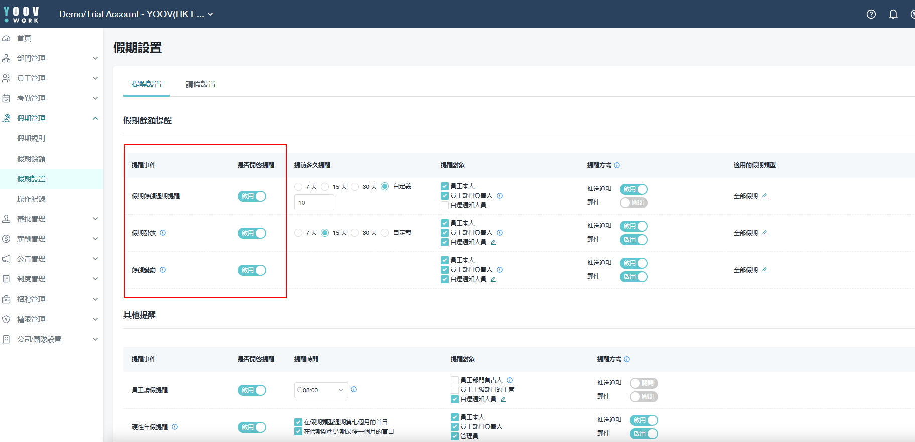Toggle off 假期餘額過期提醒 reminder switch

(252, 196)
